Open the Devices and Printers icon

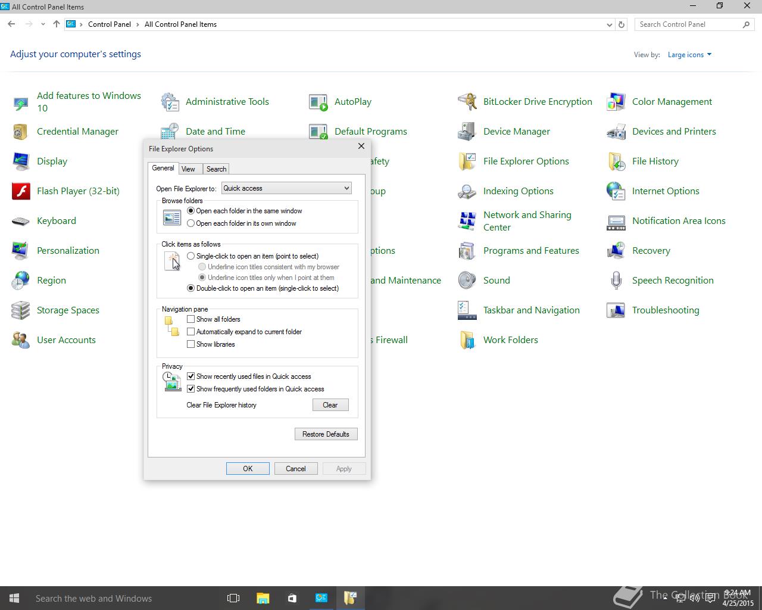pos(616,132)
